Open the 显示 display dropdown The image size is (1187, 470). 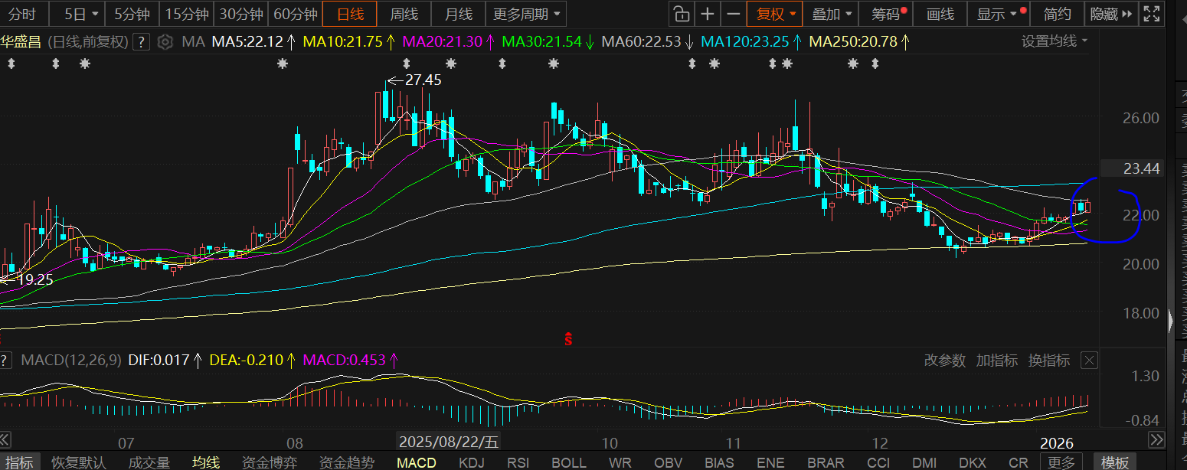coord(996,14)
